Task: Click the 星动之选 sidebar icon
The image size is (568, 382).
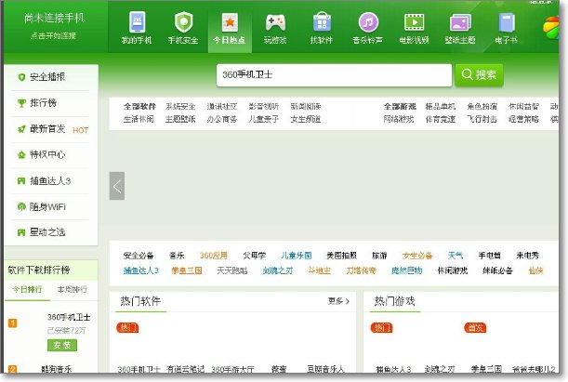Action: 21,232
